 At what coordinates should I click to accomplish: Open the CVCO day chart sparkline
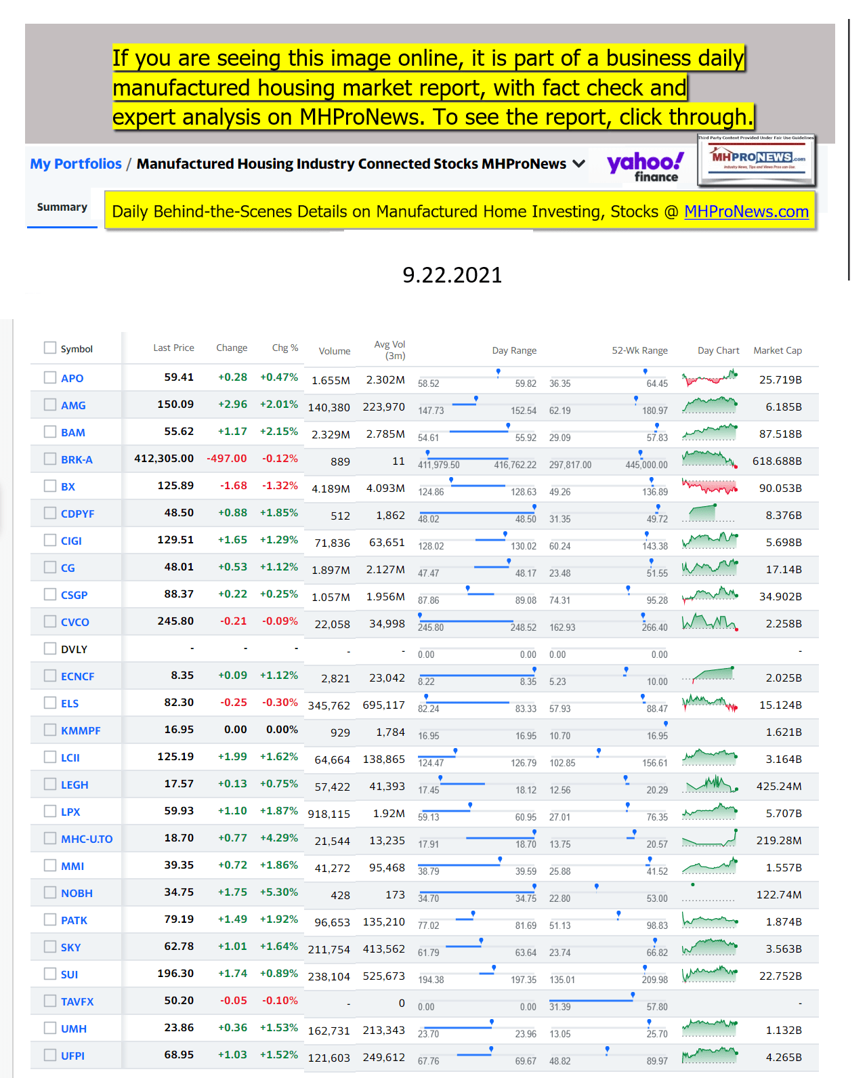tap(710, 621)
